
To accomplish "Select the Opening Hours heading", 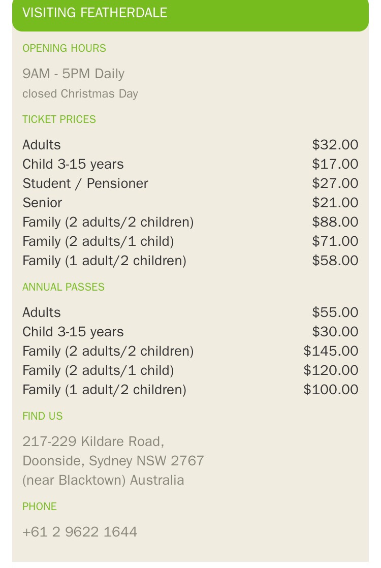I will pos(64,48).
